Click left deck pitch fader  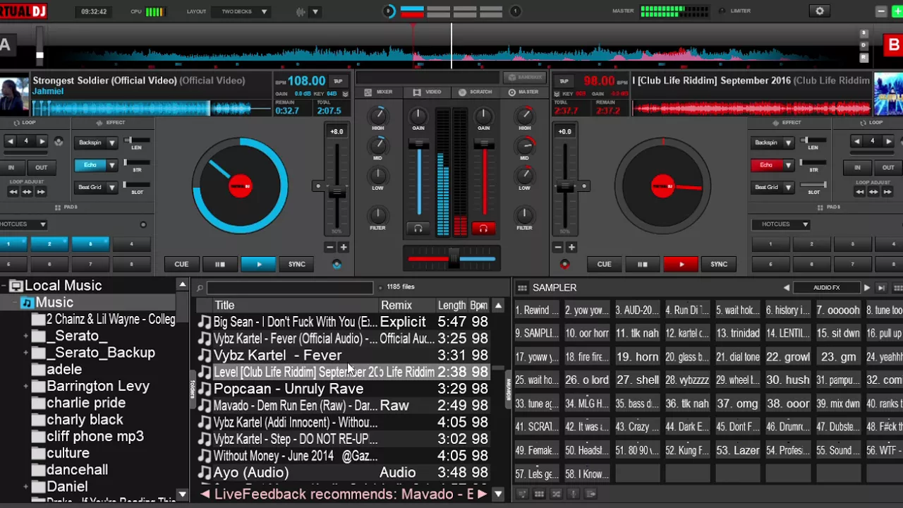point(337,193)
